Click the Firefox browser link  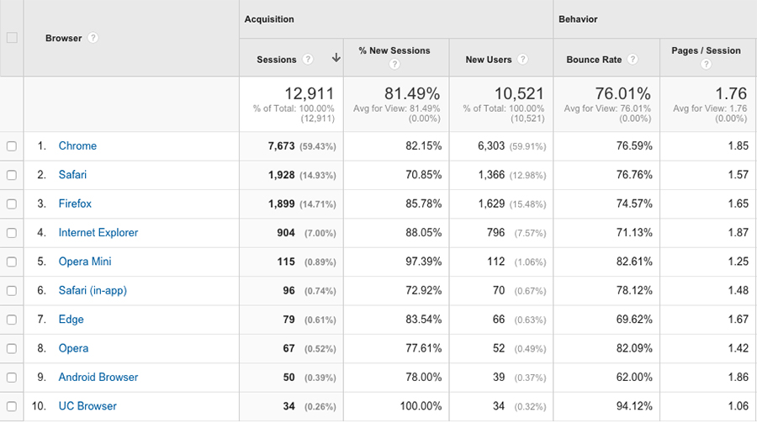(75, 204)
